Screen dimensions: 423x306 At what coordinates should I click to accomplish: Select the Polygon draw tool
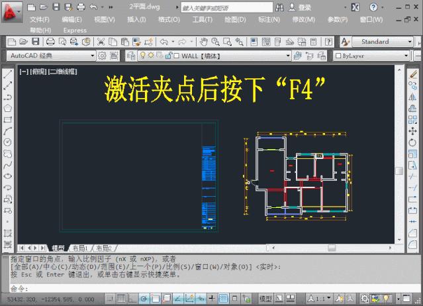7,109
